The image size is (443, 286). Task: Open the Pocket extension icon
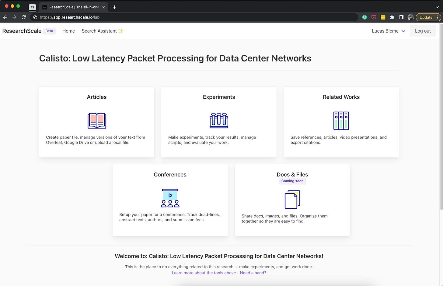click(x=374, y=17)
